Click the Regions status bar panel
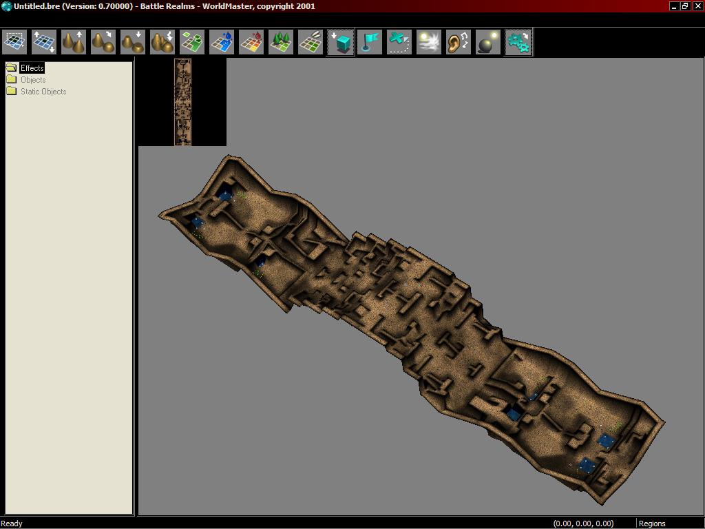This screenshot has width=705, height=529. (652, 523)
